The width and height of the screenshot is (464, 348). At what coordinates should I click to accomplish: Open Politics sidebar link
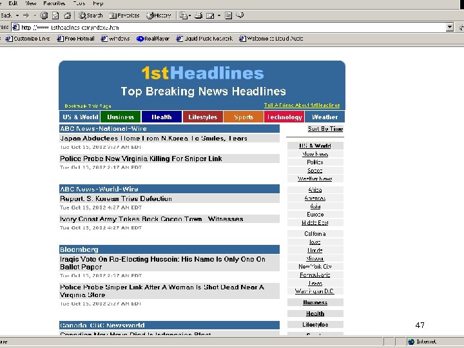point(315,162)
